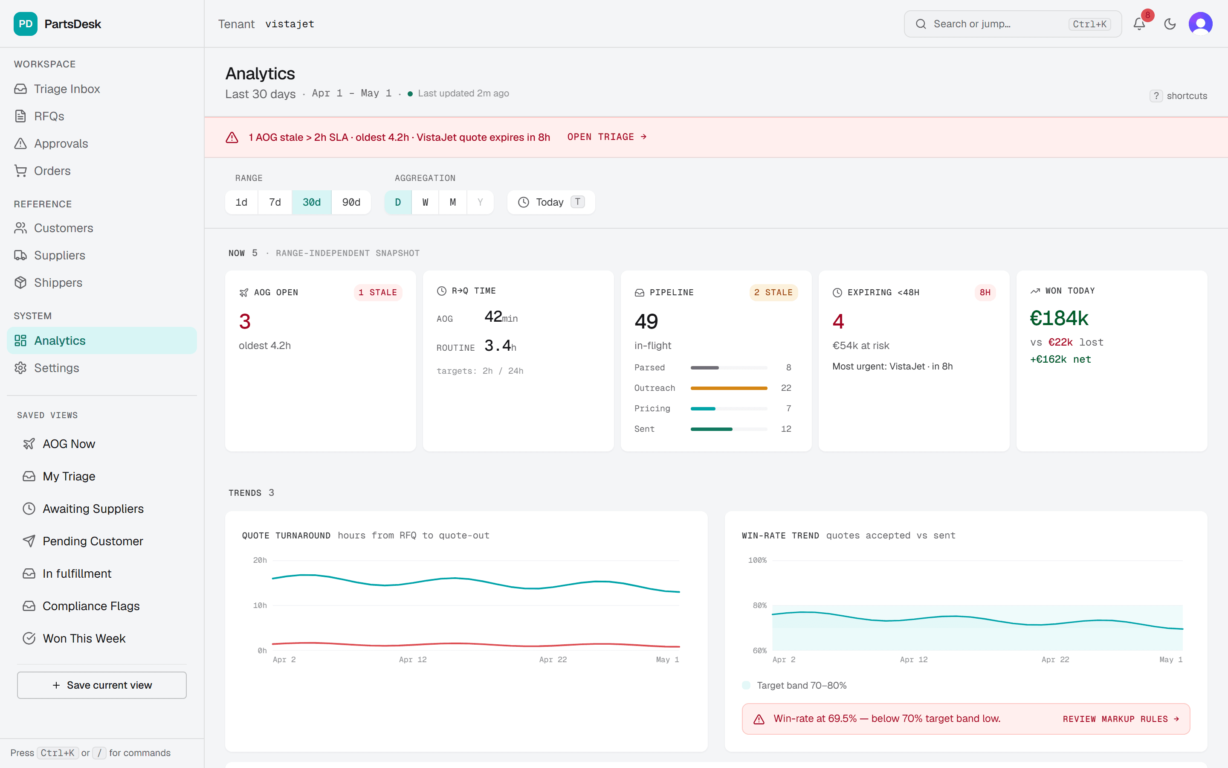The image size is (1228, 768).
Task: Click the Compliance Flags inbox icon
Action: click(29, 606)
